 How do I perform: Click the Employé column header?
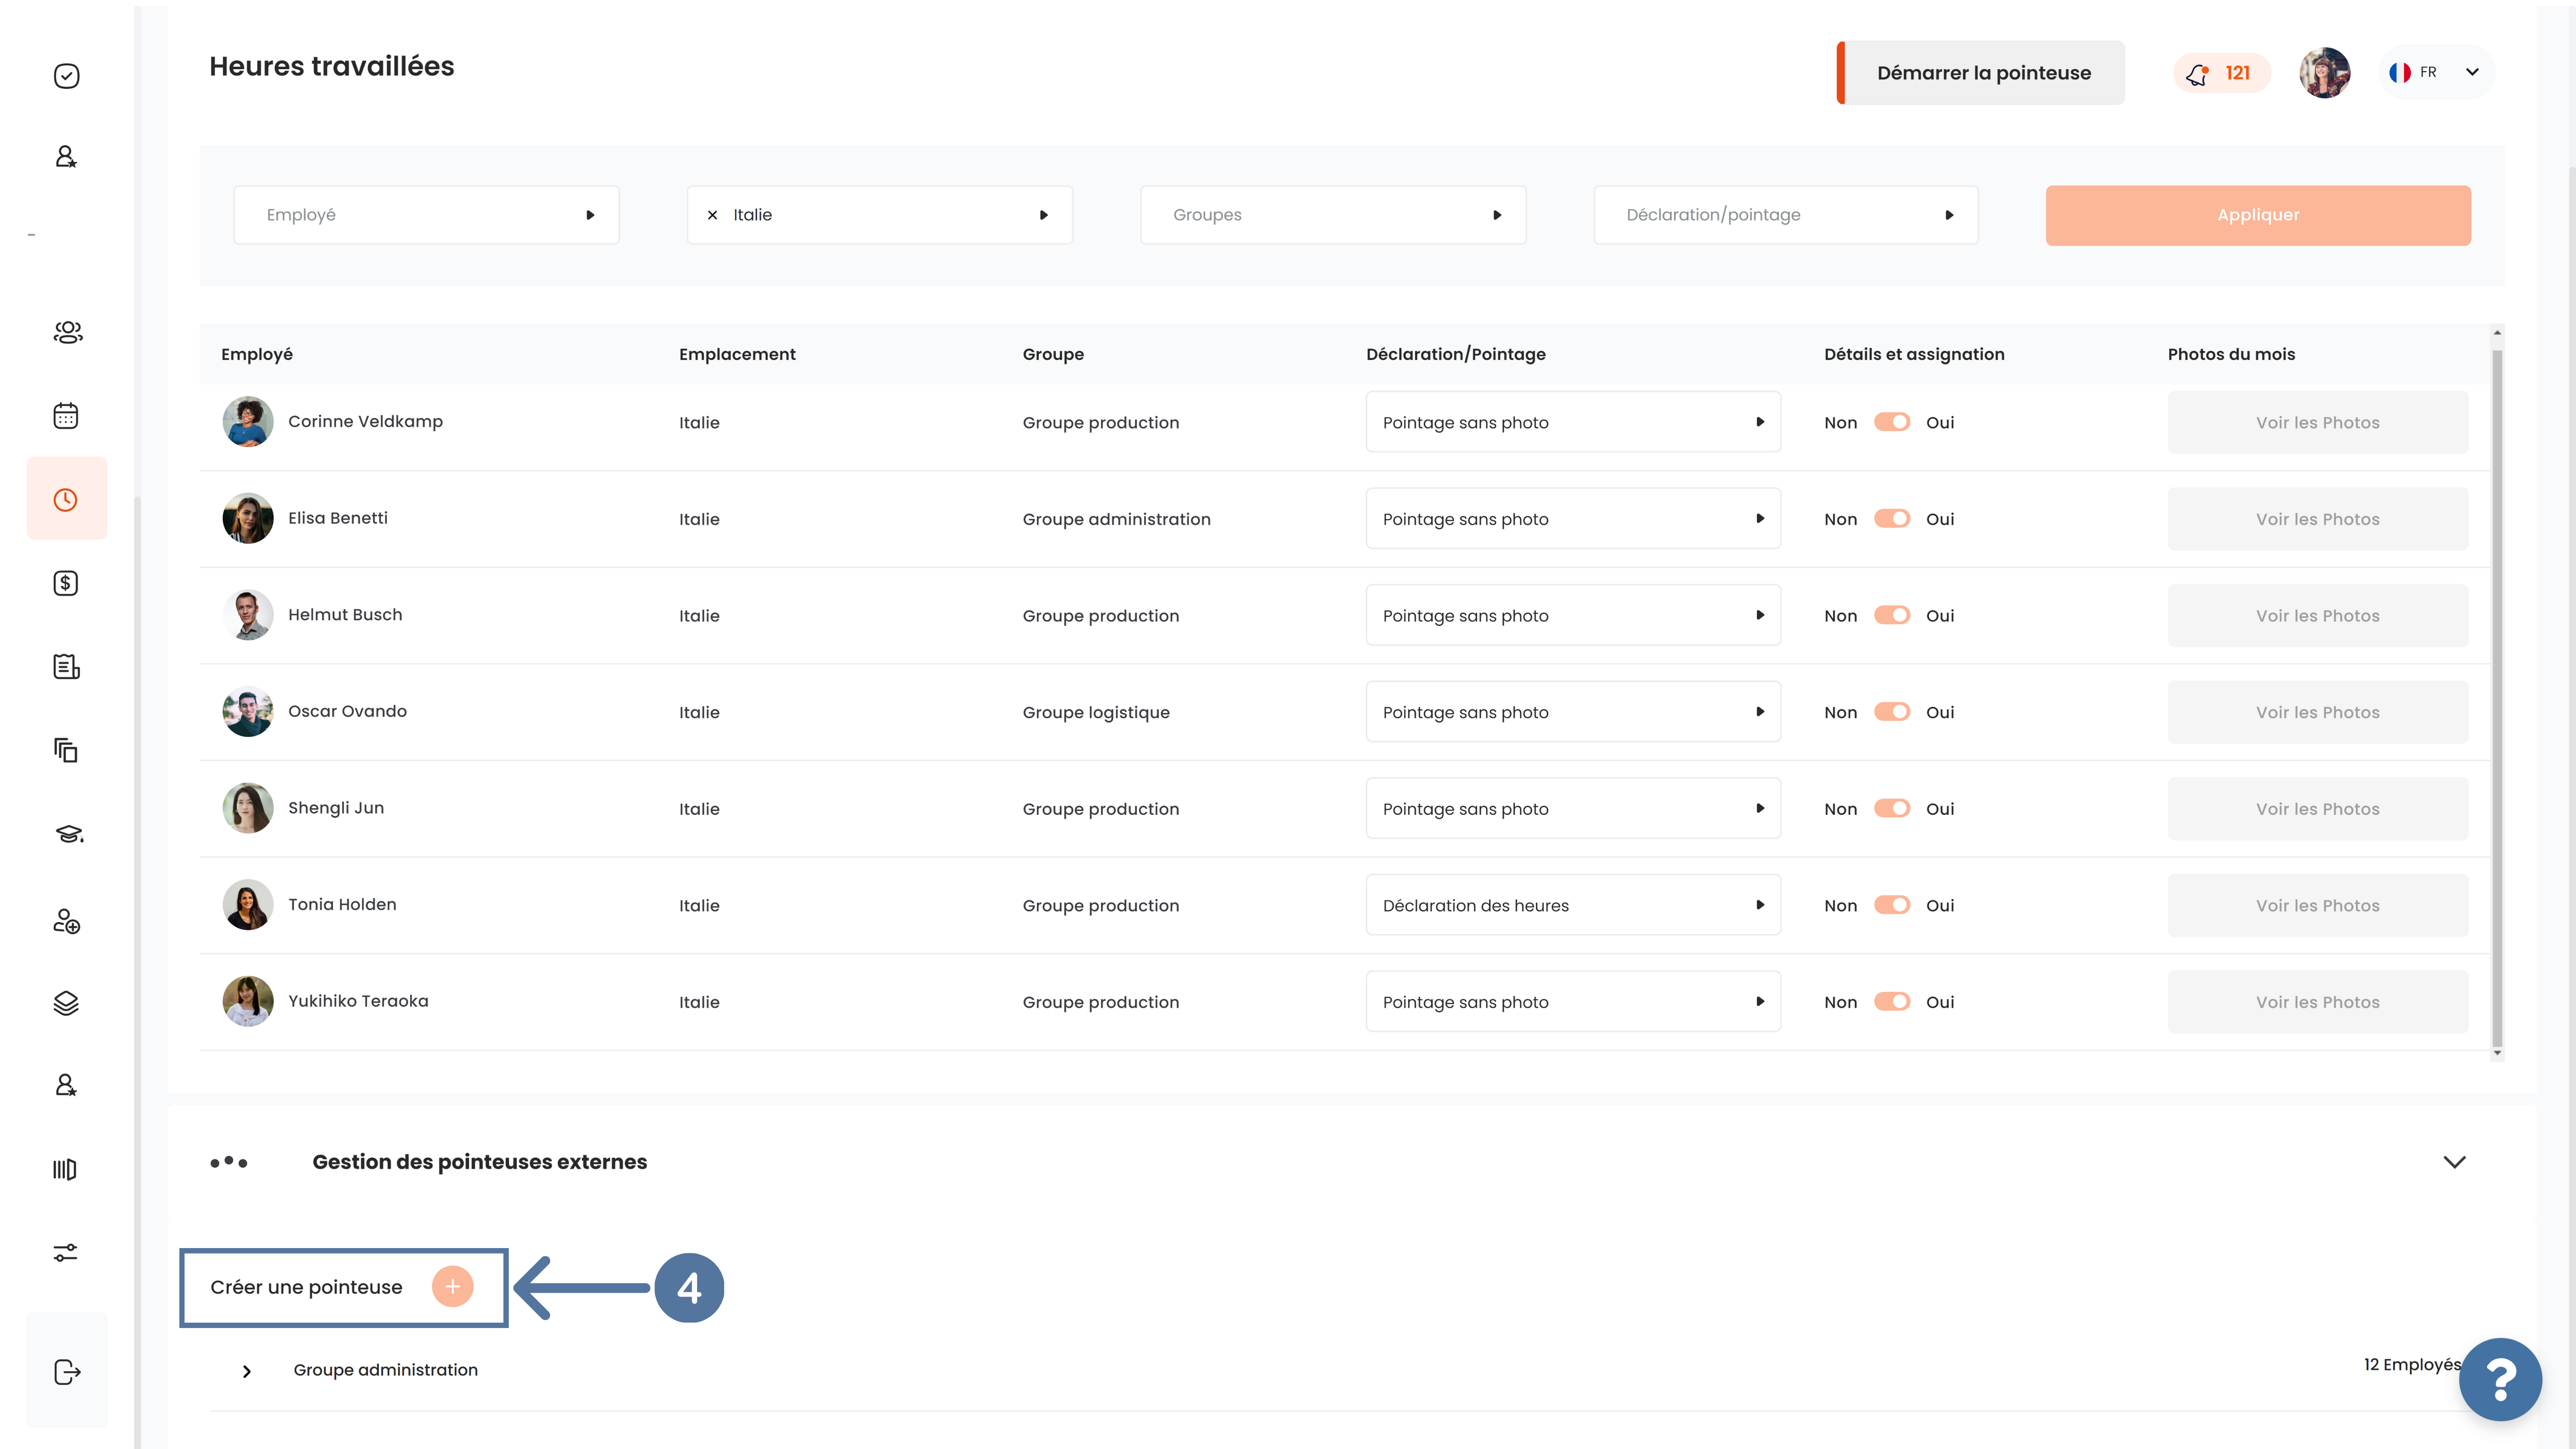pos(257,354)
